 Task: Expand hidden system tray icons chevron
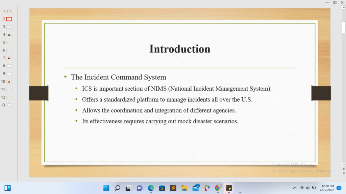[295, 188]
